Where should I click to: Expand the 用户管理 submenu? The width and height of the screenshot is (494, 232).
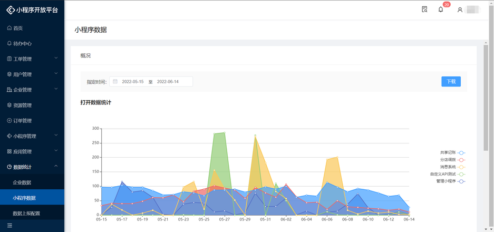point(32,74)
